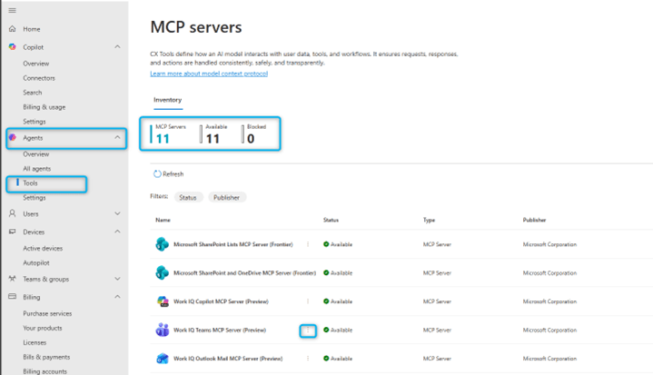Collapse the Agents navigation section
This screenshot has height=375, width=653.
tap(117, 138)
